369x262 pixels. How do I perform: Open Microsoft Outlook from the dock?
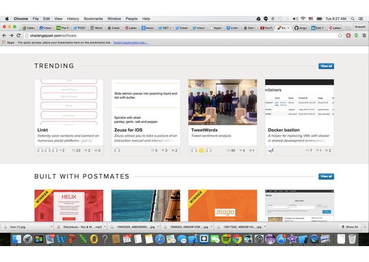tap(94, 239)
